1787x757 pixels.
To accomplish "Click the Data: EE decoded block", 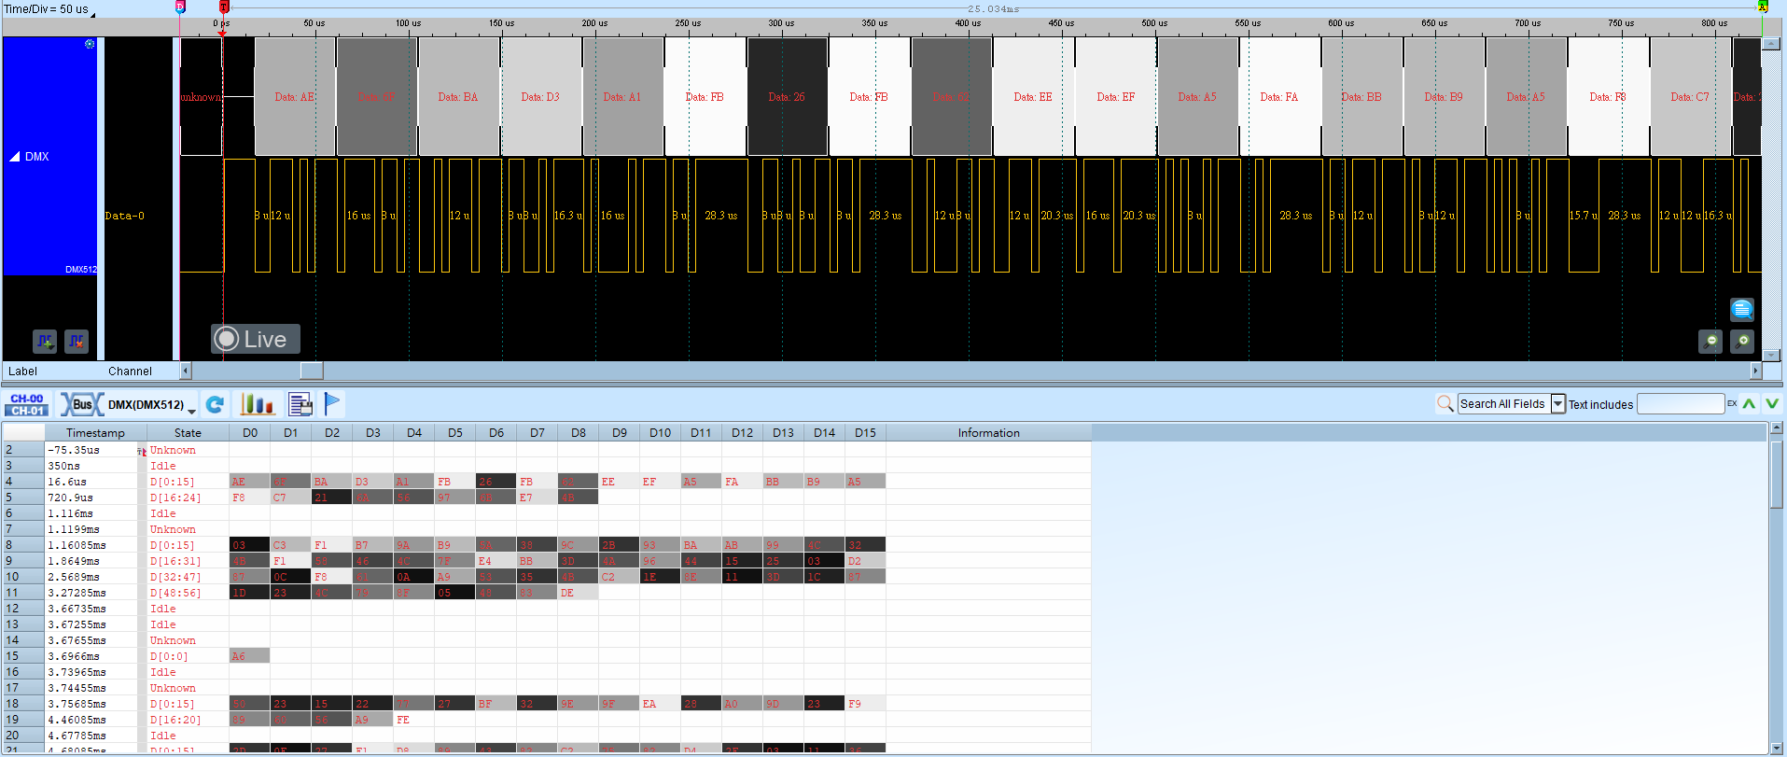I will 1033,97.
